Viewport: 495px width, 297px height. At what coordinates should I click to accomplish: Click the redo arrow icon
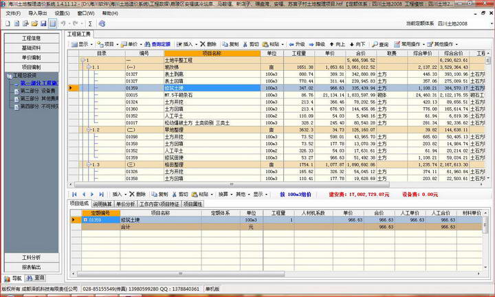[x=75, y=23]
